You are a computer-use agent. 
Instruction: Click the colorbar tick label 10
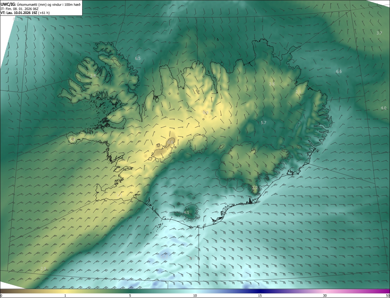(195, 296)
